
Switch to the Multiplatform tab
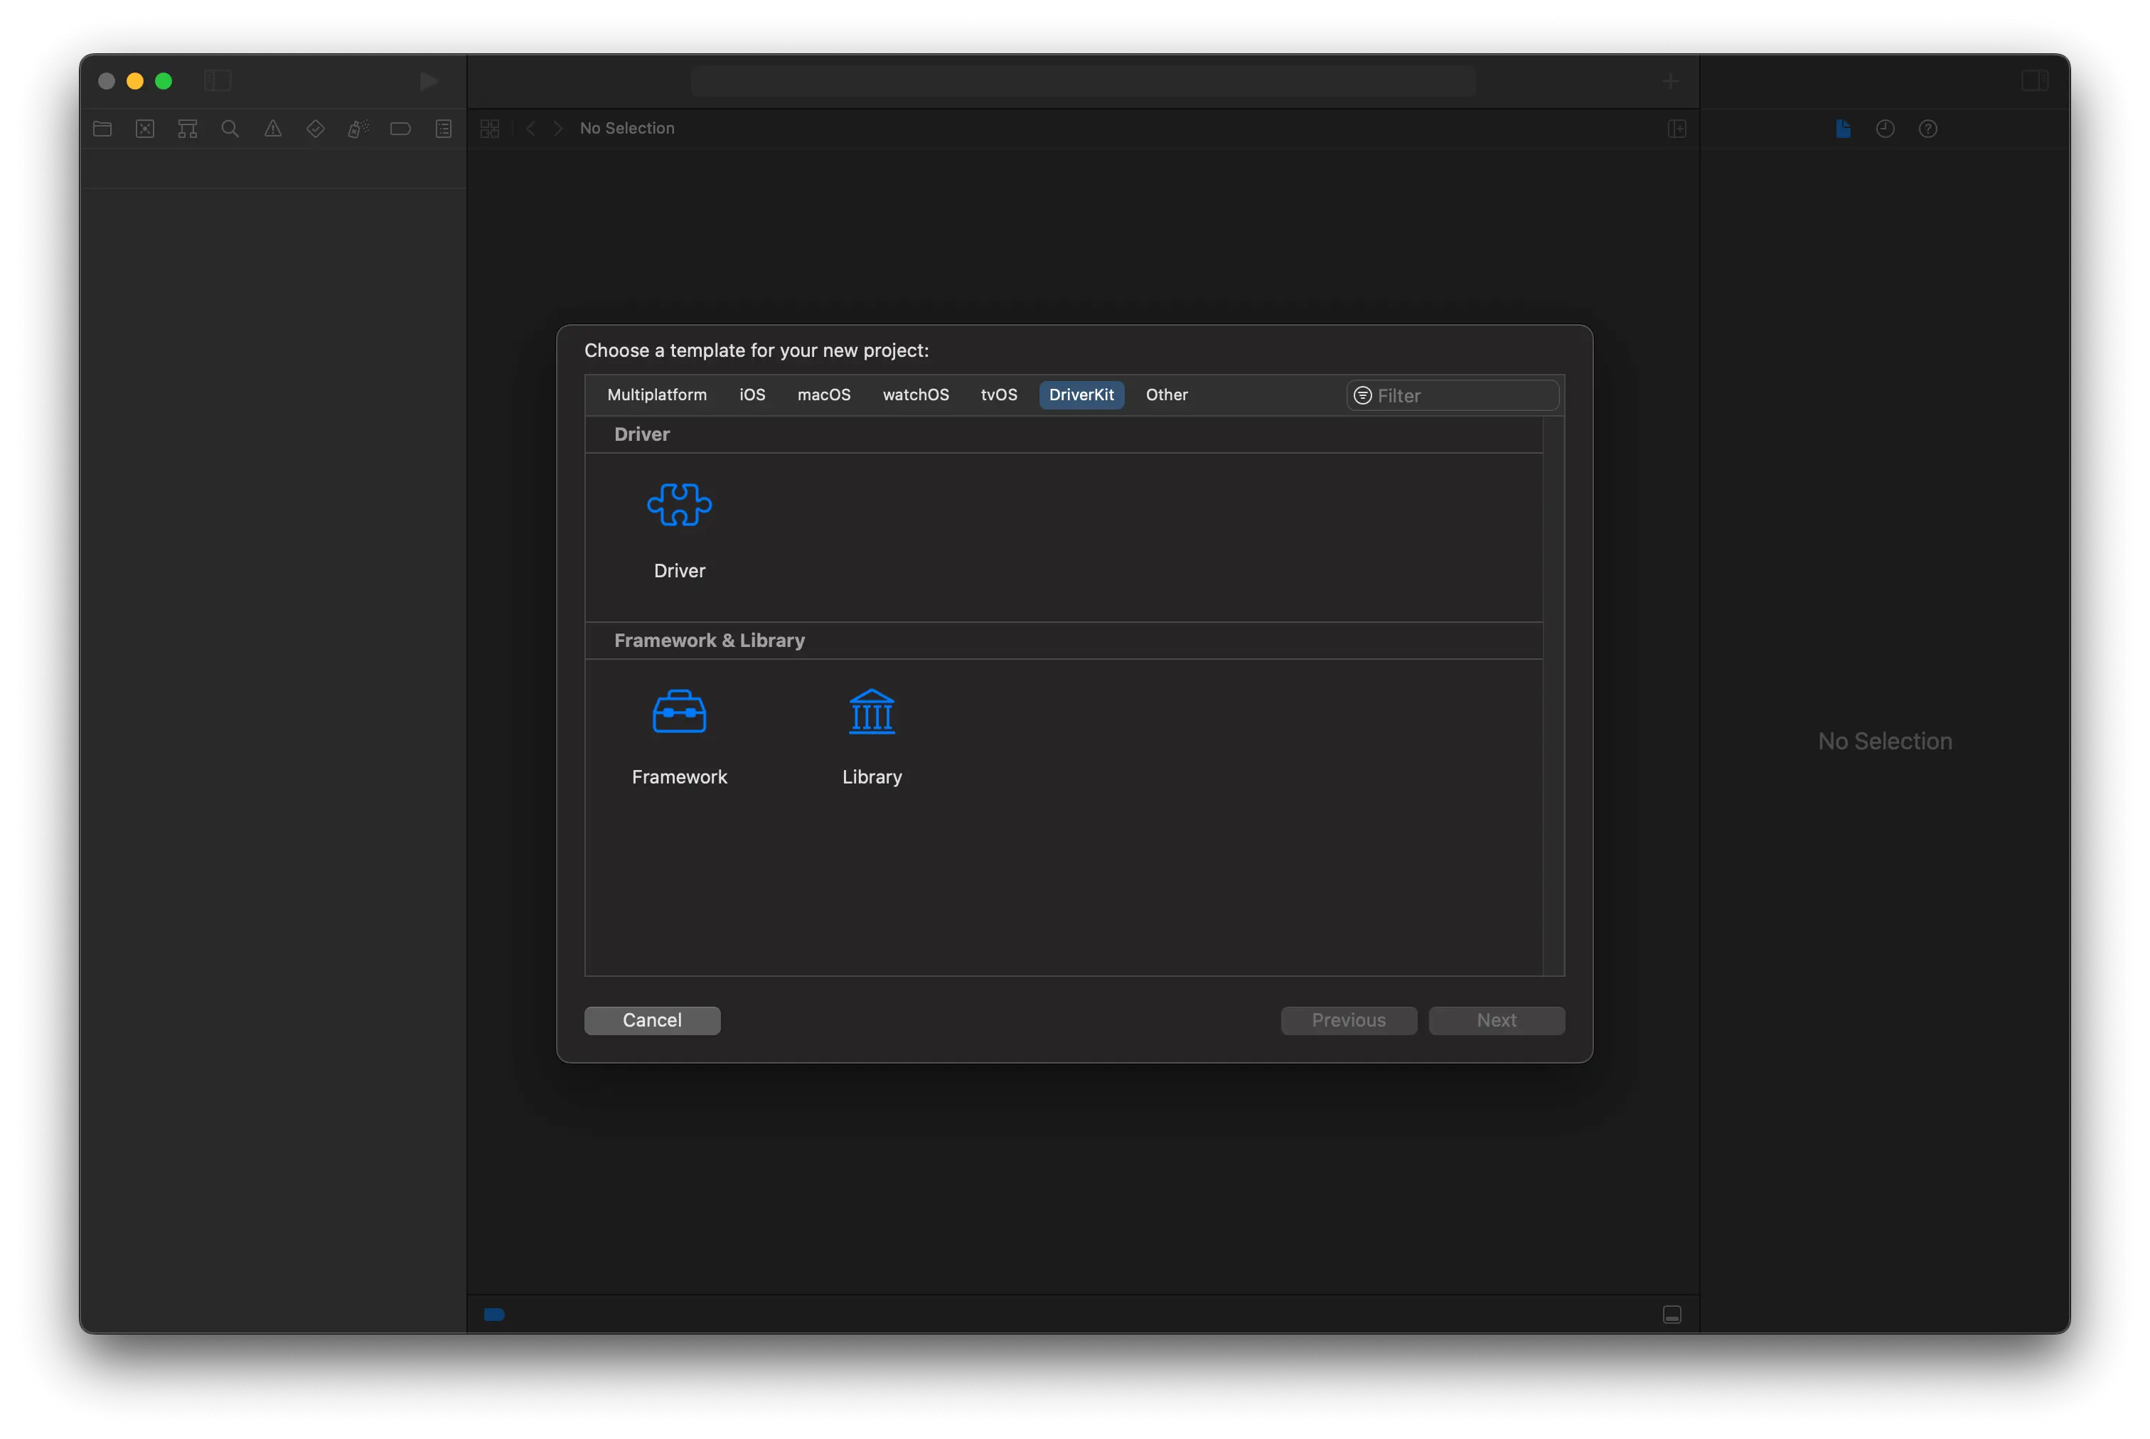coord(657,395)
